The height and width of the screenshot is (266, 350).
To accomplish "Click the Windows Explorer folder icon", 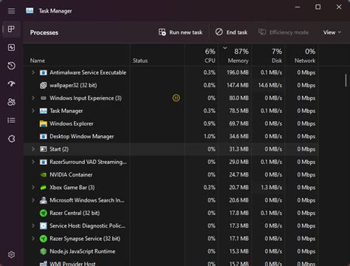I will pos(44,123).
